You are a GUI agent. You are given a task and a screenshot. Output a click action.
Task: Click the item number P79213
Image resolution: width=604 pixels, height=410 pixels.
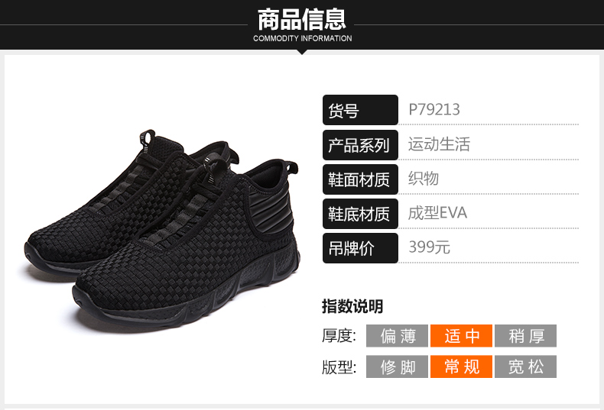434,110
